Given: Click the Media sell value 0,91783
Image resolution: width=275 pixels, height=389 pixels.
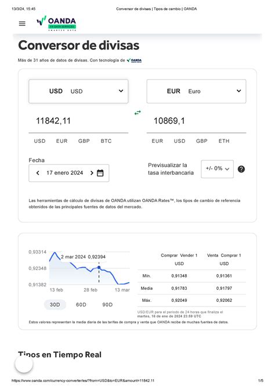Looking at the screenshot, I should [x=179, y=289].
